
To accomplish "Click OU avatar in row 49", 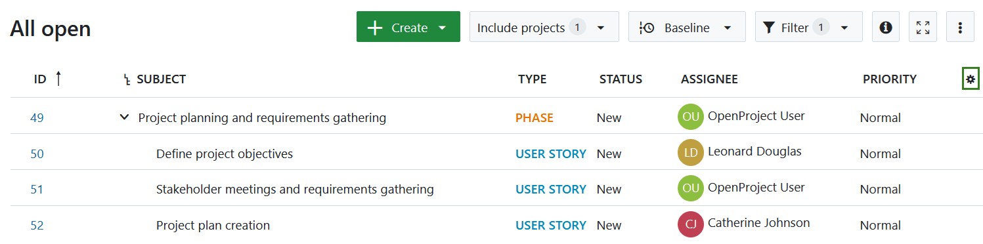I will click(x=690, y=116).
